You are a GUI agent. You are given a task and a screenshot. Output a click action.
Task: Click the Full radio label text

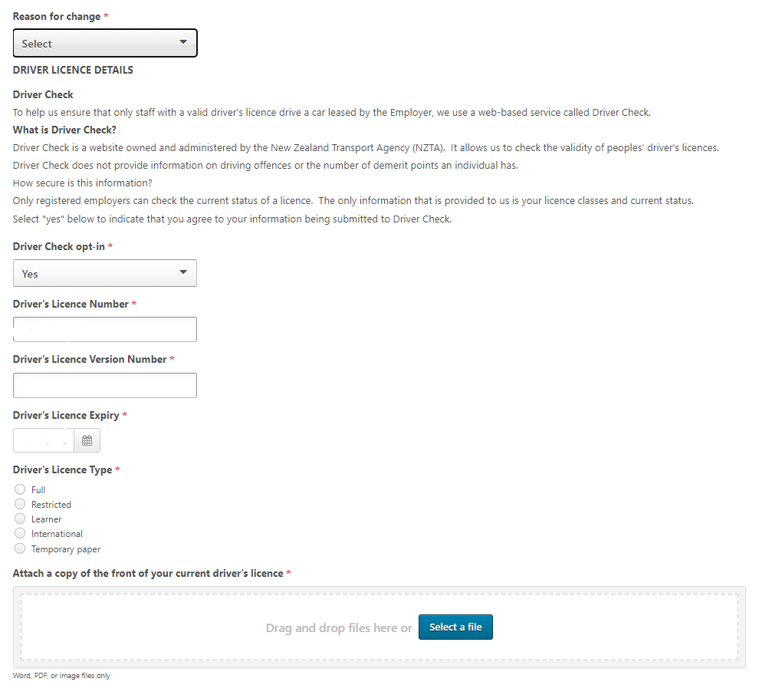[38, 489]
